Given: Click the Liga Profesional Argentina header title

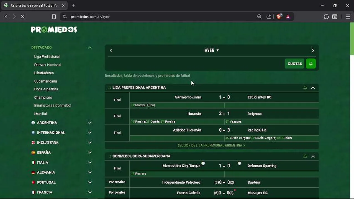Looking at the screenshot, I should click(x=139, y=88).
